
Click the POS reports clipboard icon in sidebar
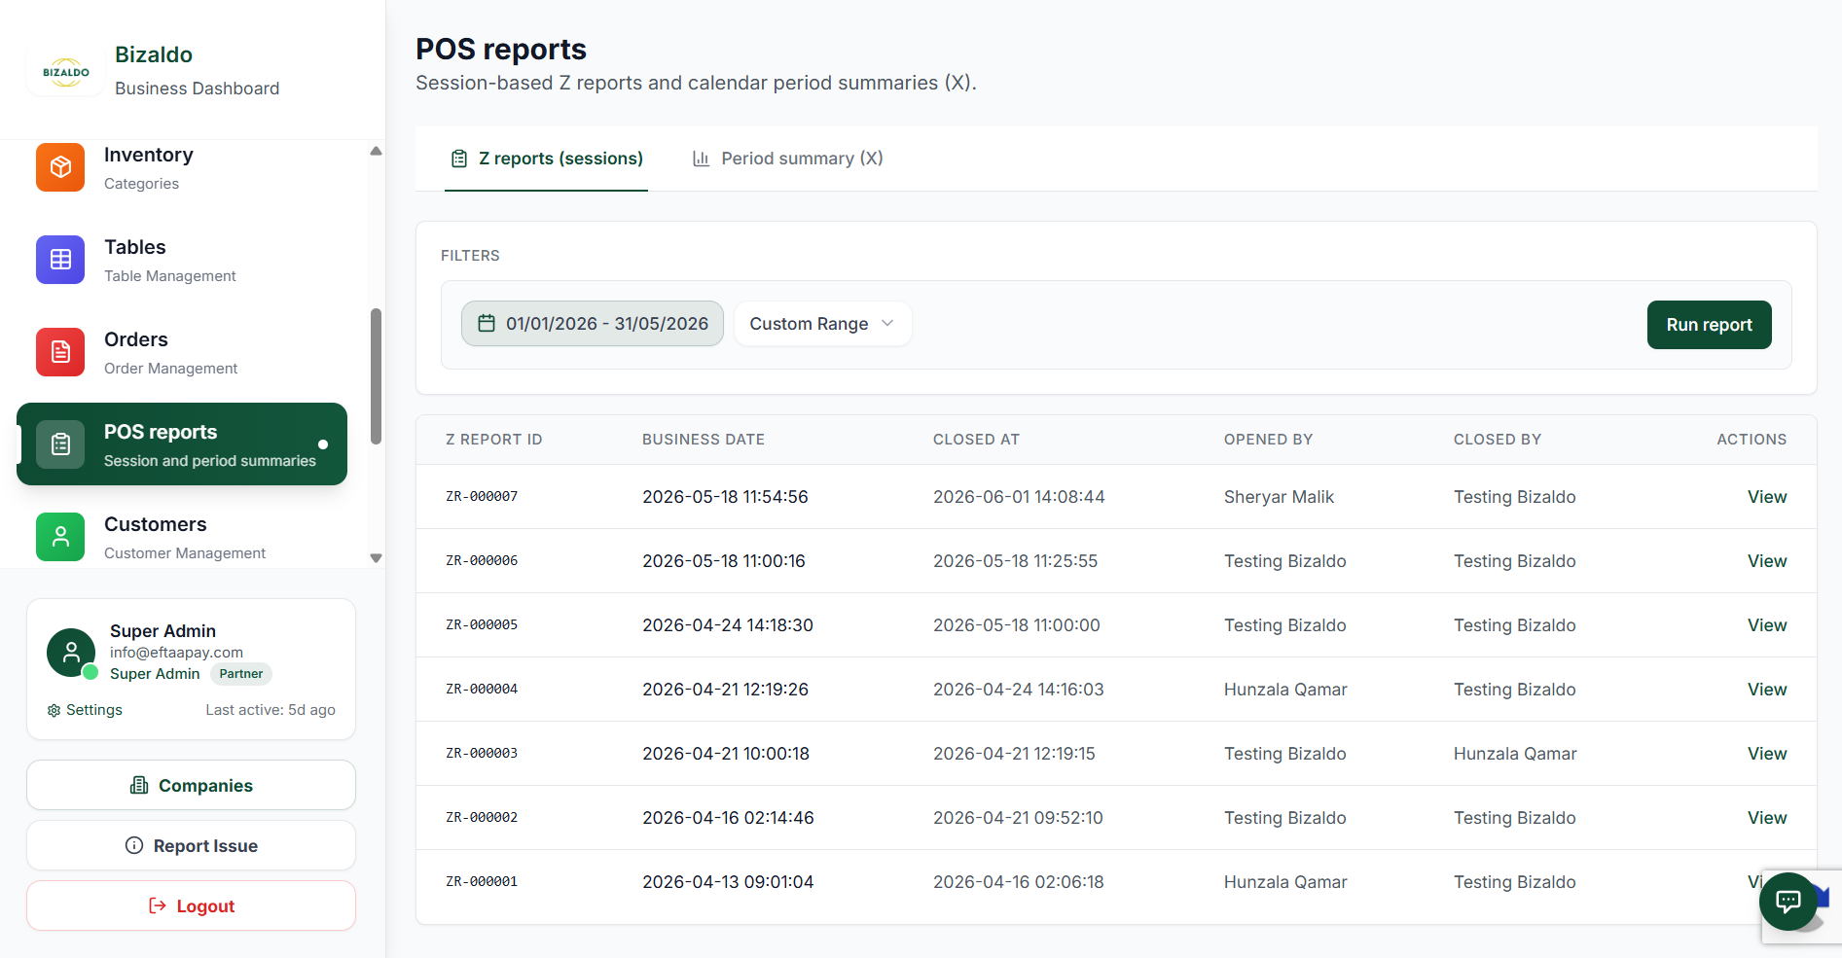60,444
